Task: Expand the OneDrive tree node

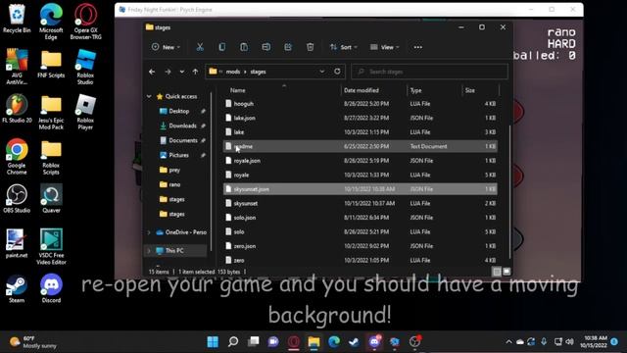Action: click(x=149, y=232)
